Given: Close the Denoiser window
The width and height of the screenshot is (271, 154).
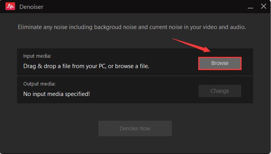Looking at the screenshot, I should [264, 7].
